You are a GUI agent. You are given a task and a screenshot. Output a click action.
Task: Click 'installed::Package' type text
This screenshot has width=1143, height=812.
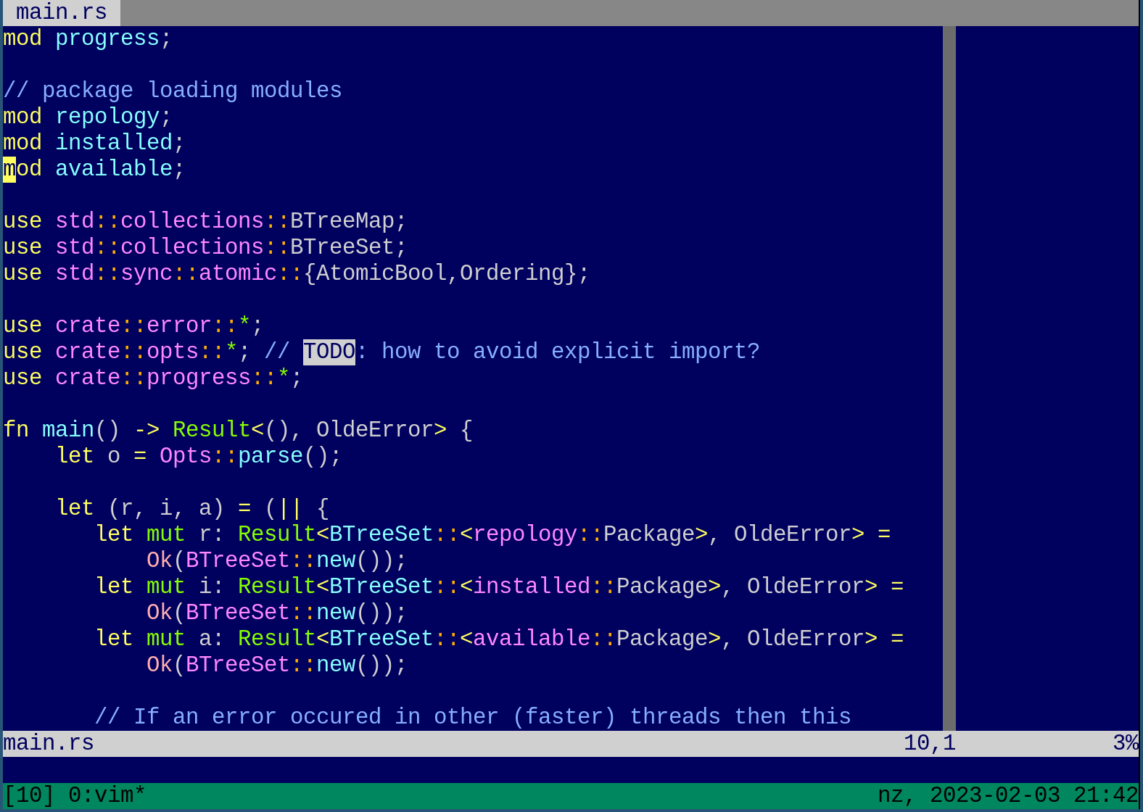pos(590,587)
